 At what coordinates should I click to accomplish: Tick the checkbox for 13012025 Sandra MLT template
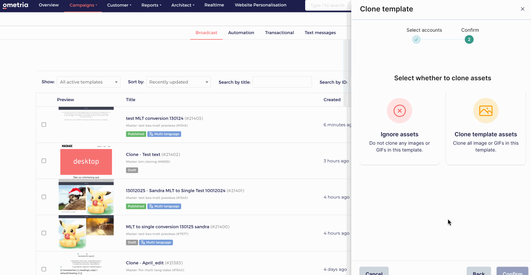[44, 197]
